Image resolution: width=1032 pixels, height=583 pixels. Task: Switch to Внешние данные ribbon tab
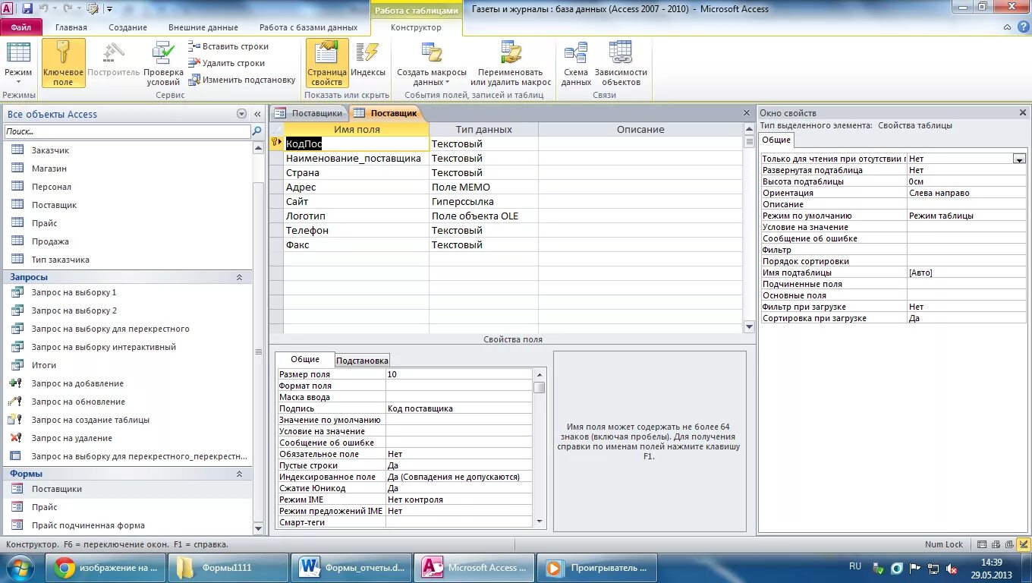coord(203,27)
